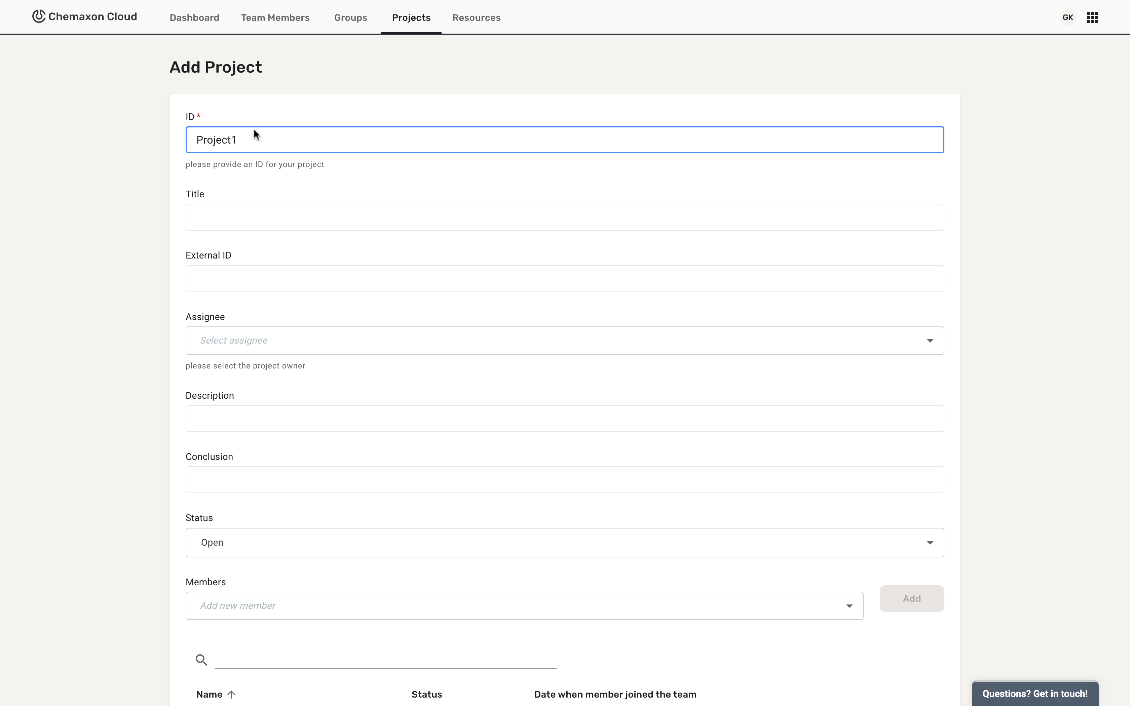Screen dimensions: 1130x706
Task: Expand the Assignee dropdown arrow
Action: pos(930,341)
